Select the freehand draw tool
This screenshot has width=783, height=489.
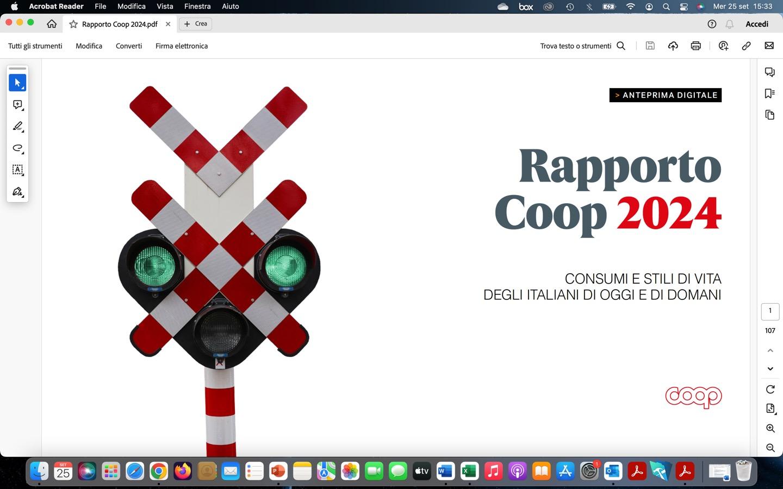pos(17,148)
